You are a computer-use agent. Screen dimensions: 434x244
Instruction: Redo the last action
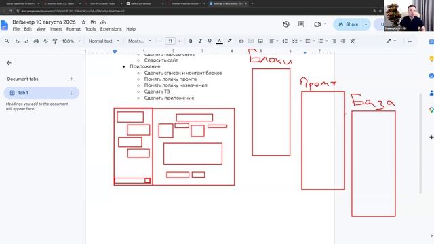[x=26, y=41]
